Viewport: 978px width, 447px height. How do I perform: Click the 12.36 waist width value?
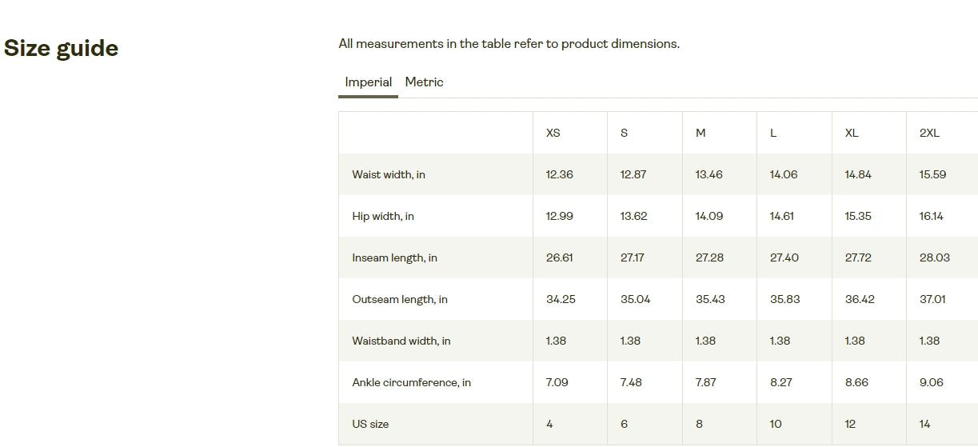coord(560,174)
